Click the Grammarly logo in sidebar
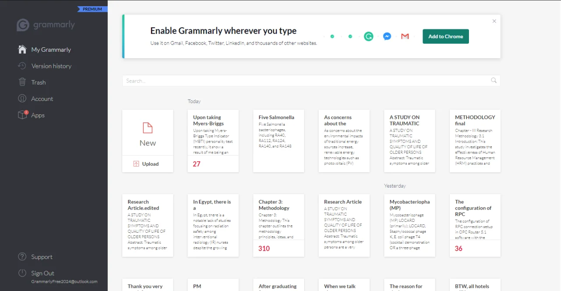The width and height of the screenshot is (561, 291). 46,25
